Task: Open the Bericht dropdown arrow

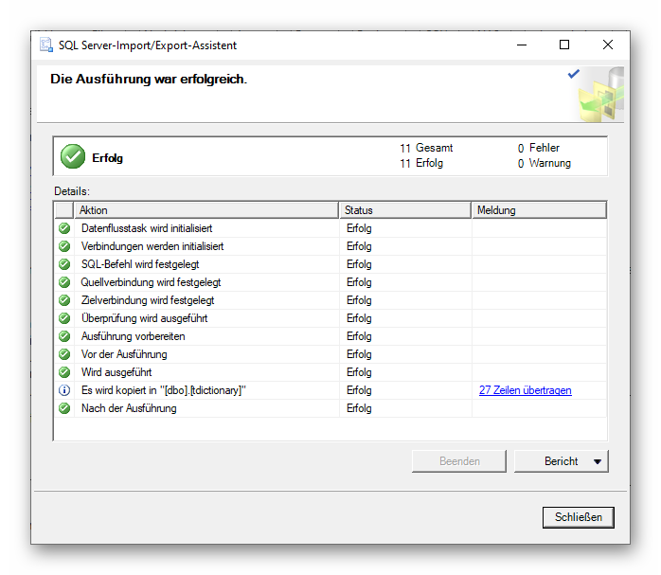Action: tap(597, 461)
